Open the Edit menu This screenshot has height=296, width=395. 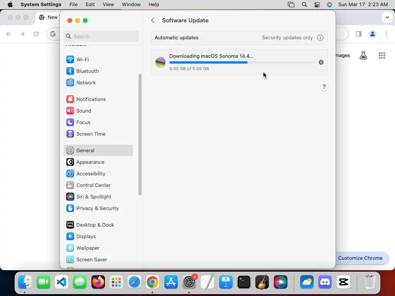pyautogui.click(x=90, y=5)
